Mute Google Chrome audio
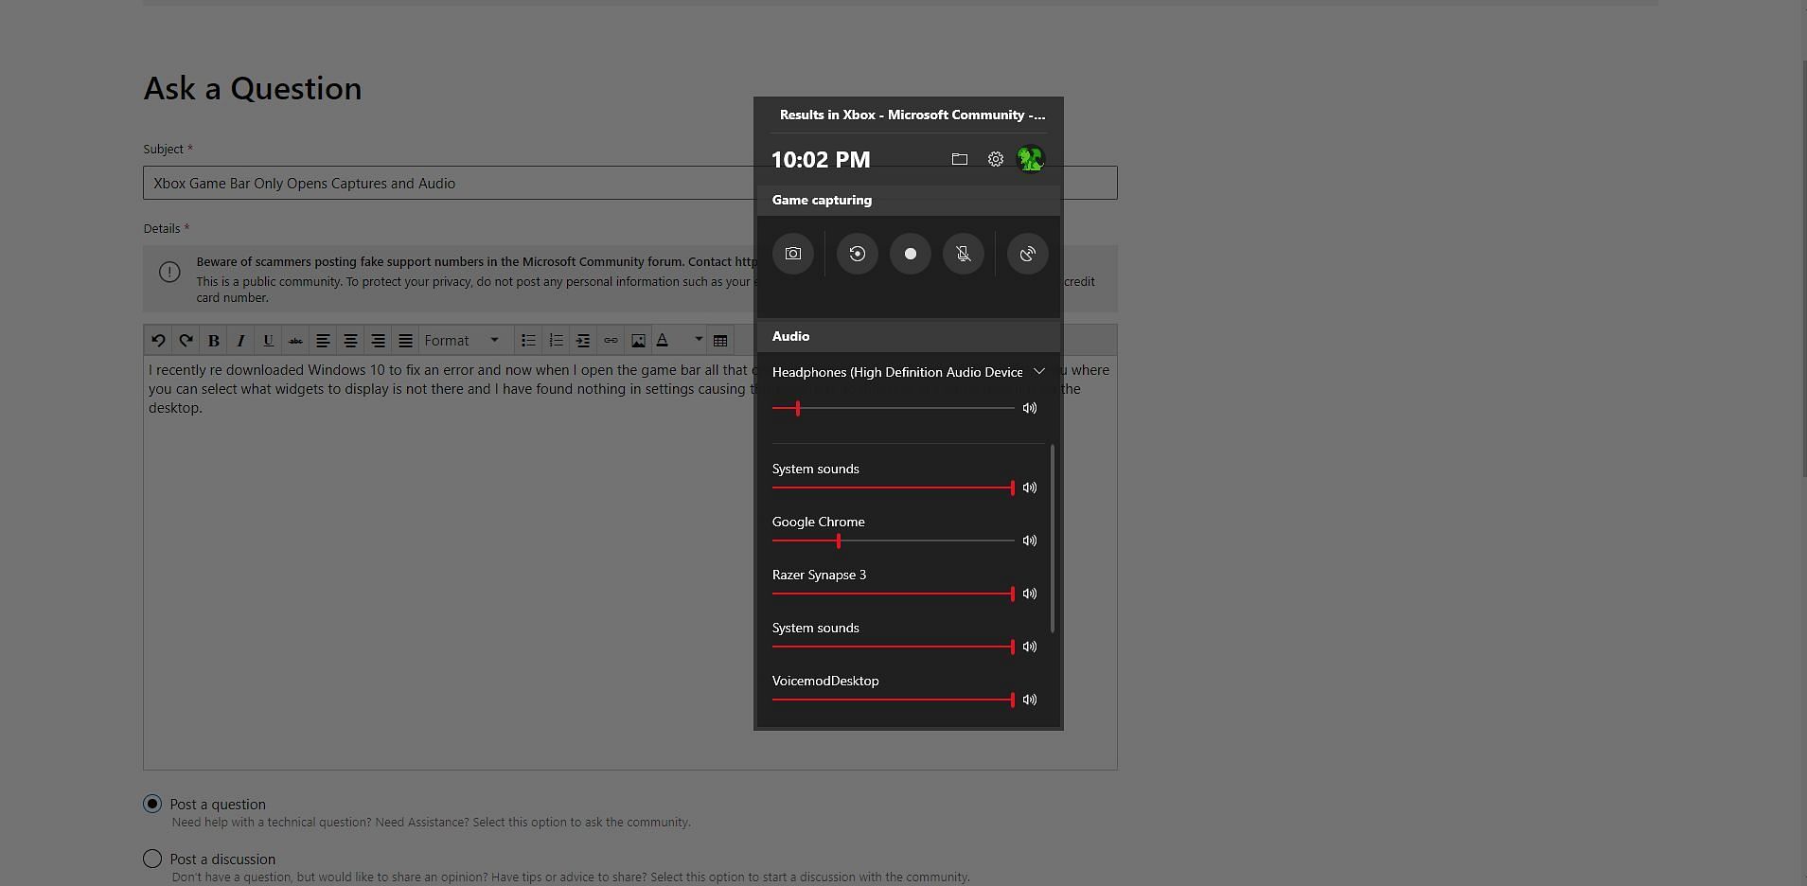The width and height of the screenshot is (1807, 886). point(1030,540)
